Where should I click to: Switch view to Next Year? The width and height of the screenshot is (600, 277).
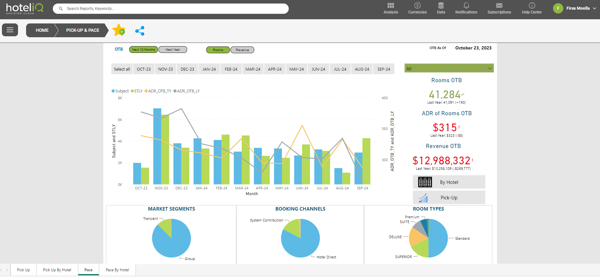coord(173,50)
